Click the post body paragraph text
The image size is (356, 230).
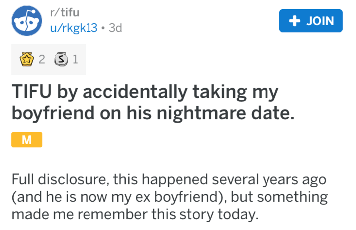[x=169, y=197]
